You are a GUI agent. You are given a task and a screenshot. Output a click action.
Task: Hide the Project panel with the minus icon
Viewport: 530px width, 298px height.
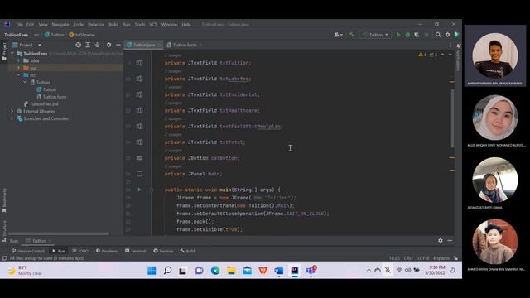coord(118,45)
